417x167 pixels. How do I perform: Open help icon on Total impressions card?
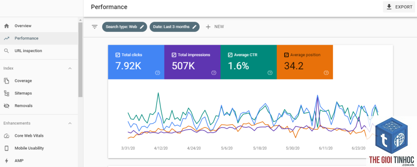(214, 73)
